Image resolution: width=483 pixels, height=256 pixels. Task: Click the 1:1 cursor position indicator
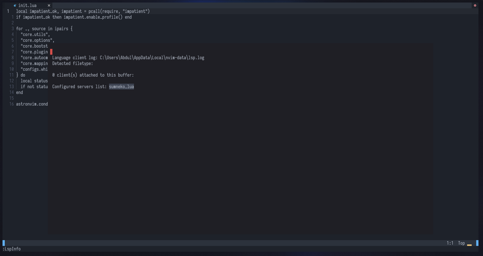[450, 243]
